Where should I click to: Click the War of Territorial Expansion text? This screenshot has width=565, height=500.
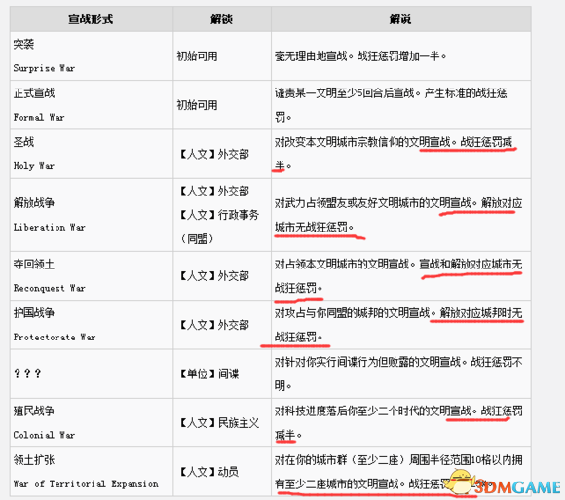click(x=86, y=483)
